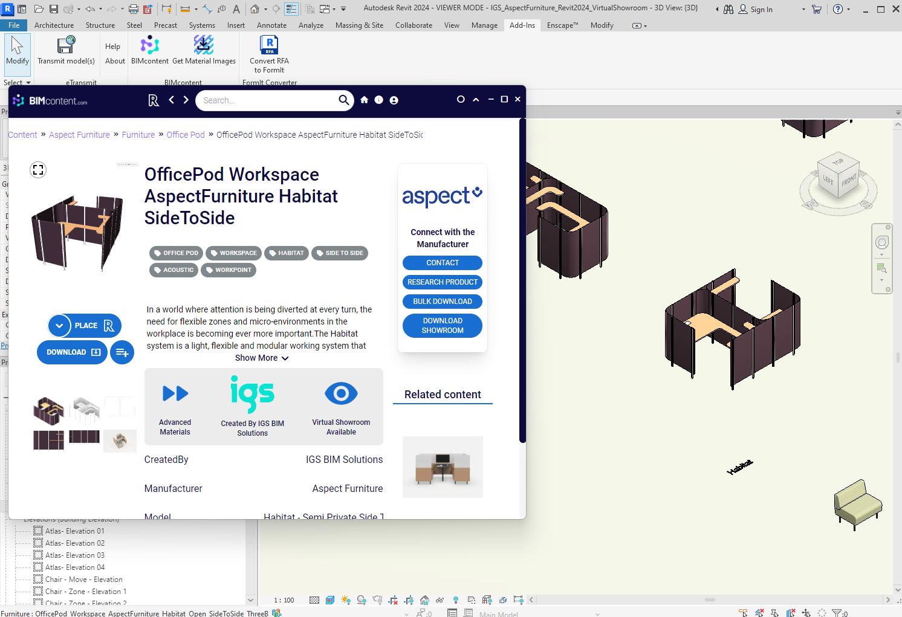The height and width of the screenshot is (617, 902).
Task: Click the Revit help question mark icon
Action: click(x=837, y=9)
